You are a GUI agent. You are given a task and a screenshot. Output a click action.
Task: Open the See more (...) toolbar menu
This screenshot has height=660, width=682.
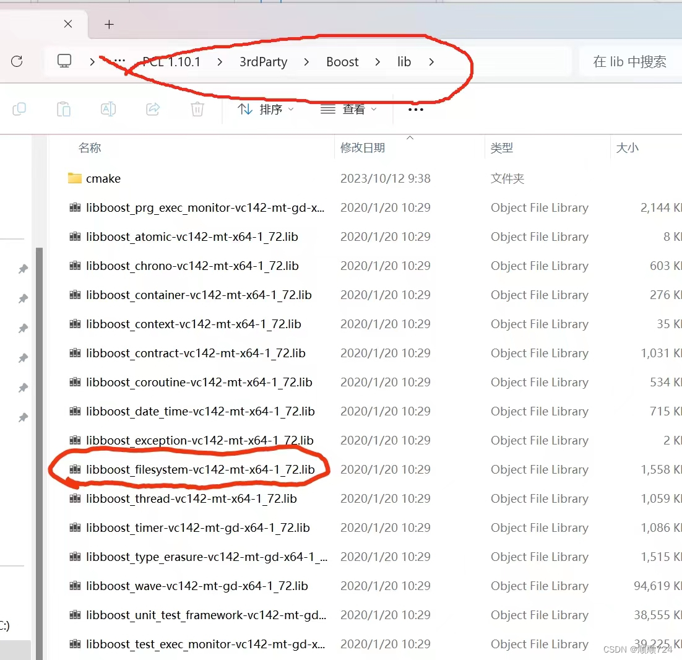coord(415,109)
